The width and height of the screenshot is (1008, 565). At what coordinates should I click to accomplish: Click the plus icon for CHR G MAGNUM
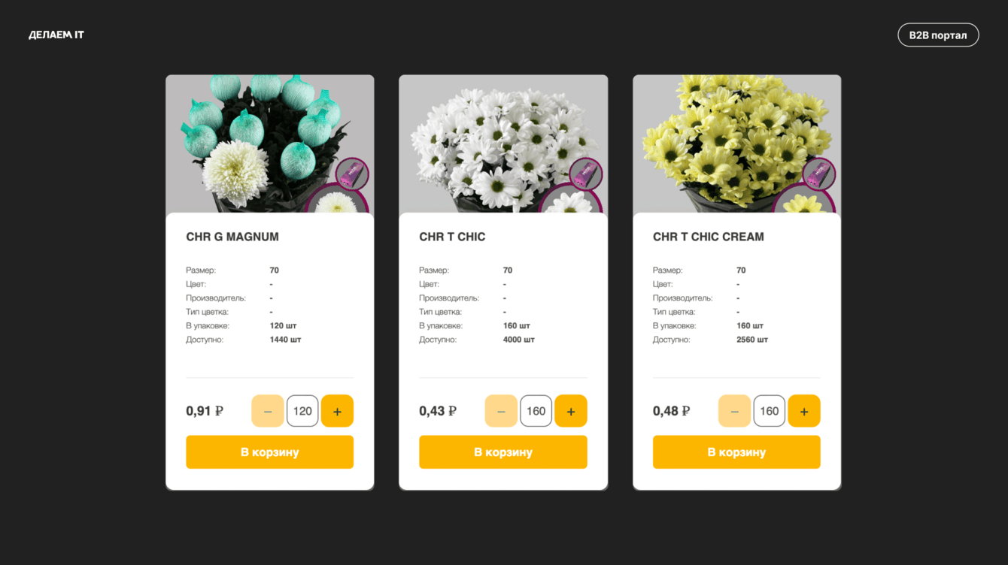337,411
